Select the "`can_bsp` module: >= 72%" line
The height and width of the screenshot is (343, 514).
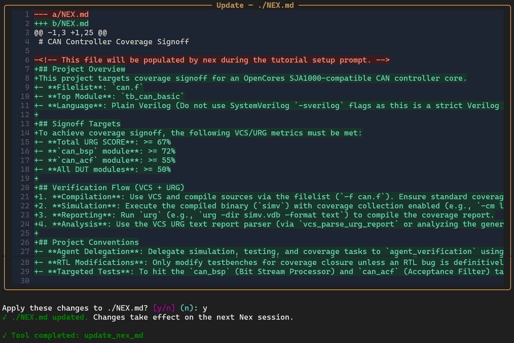point(105,151)
